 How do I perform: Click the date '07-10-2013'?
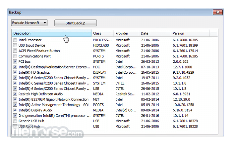click(x=150, y=67)
